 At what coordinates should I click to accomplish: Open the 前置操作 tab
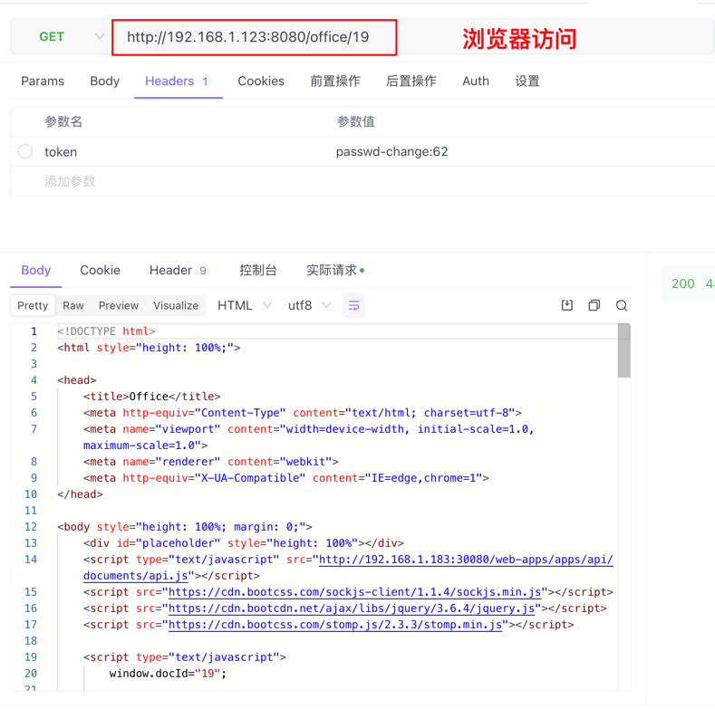335,81
